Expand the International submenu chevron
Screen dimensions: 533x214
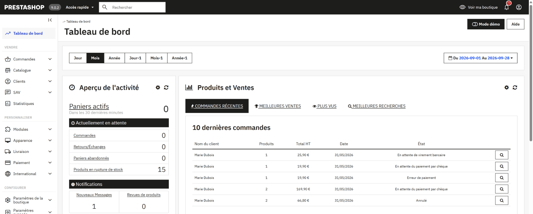point(50,174)
